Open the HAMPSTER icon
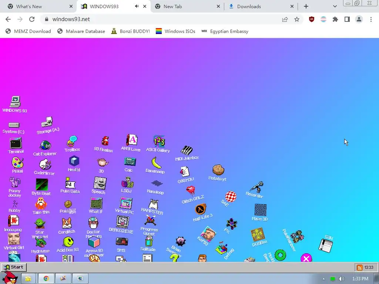Screen dimensions: 379x284 153,204
